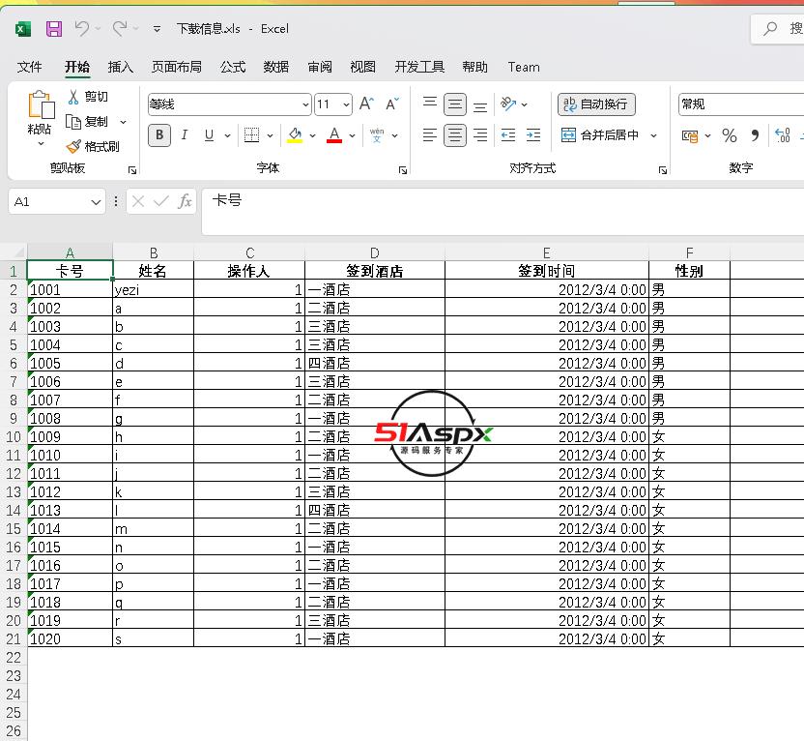
Task: Switch to 审阅 tab
Action: click(x=320, y=67)
